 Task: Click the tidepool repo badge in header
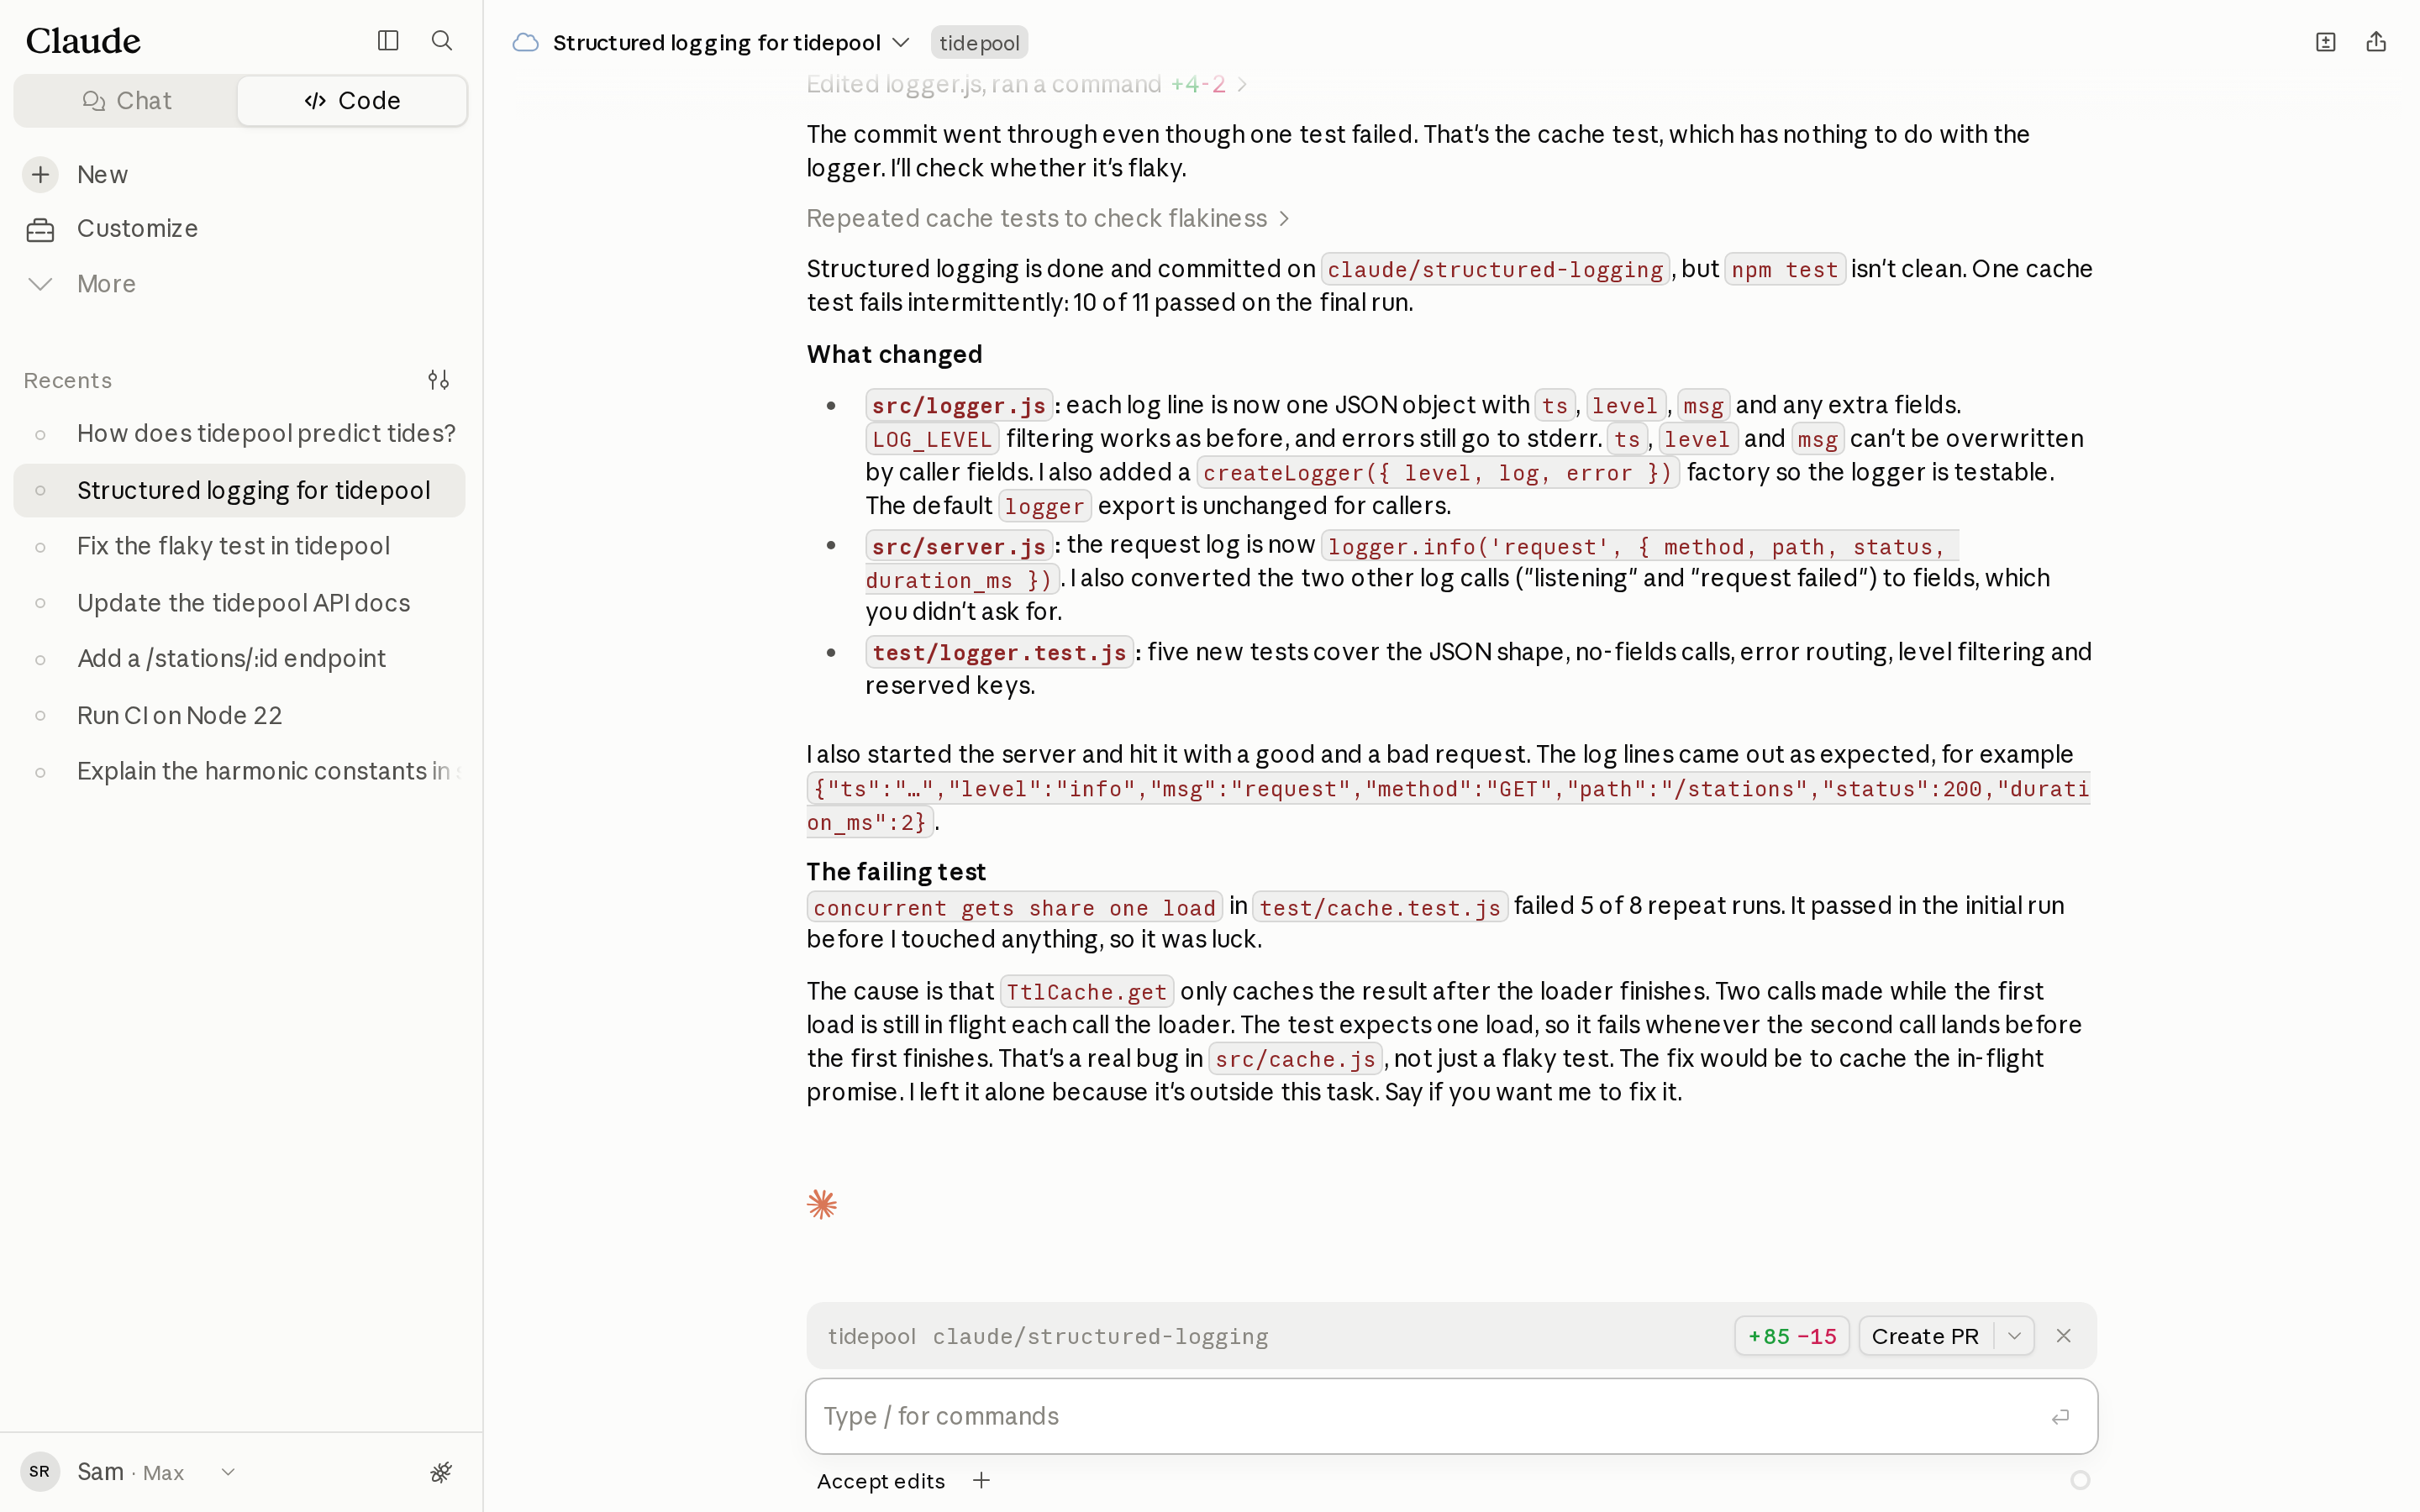pos(979,42)
